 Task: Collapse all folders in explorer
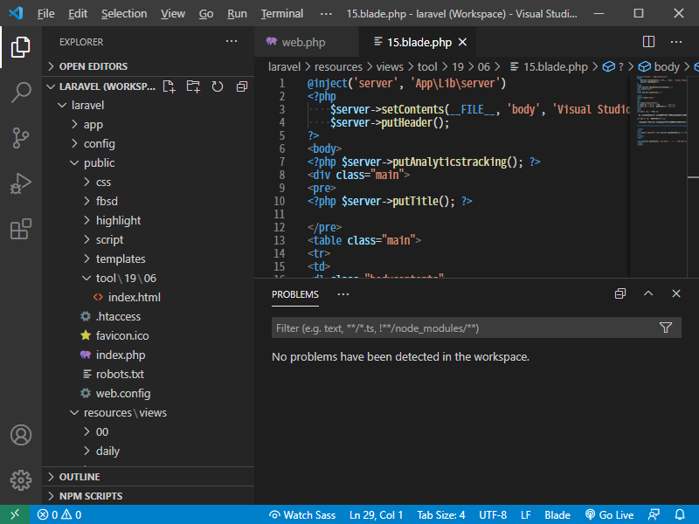click(240, 86)
